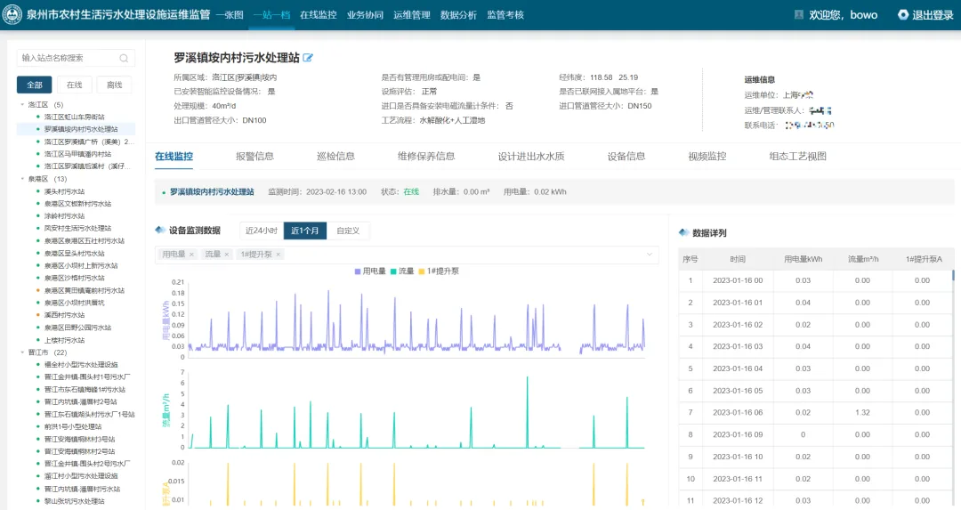Select the 近24小时 time range
The width and height of the screenshot is (961, 510).
click(261, 231)
